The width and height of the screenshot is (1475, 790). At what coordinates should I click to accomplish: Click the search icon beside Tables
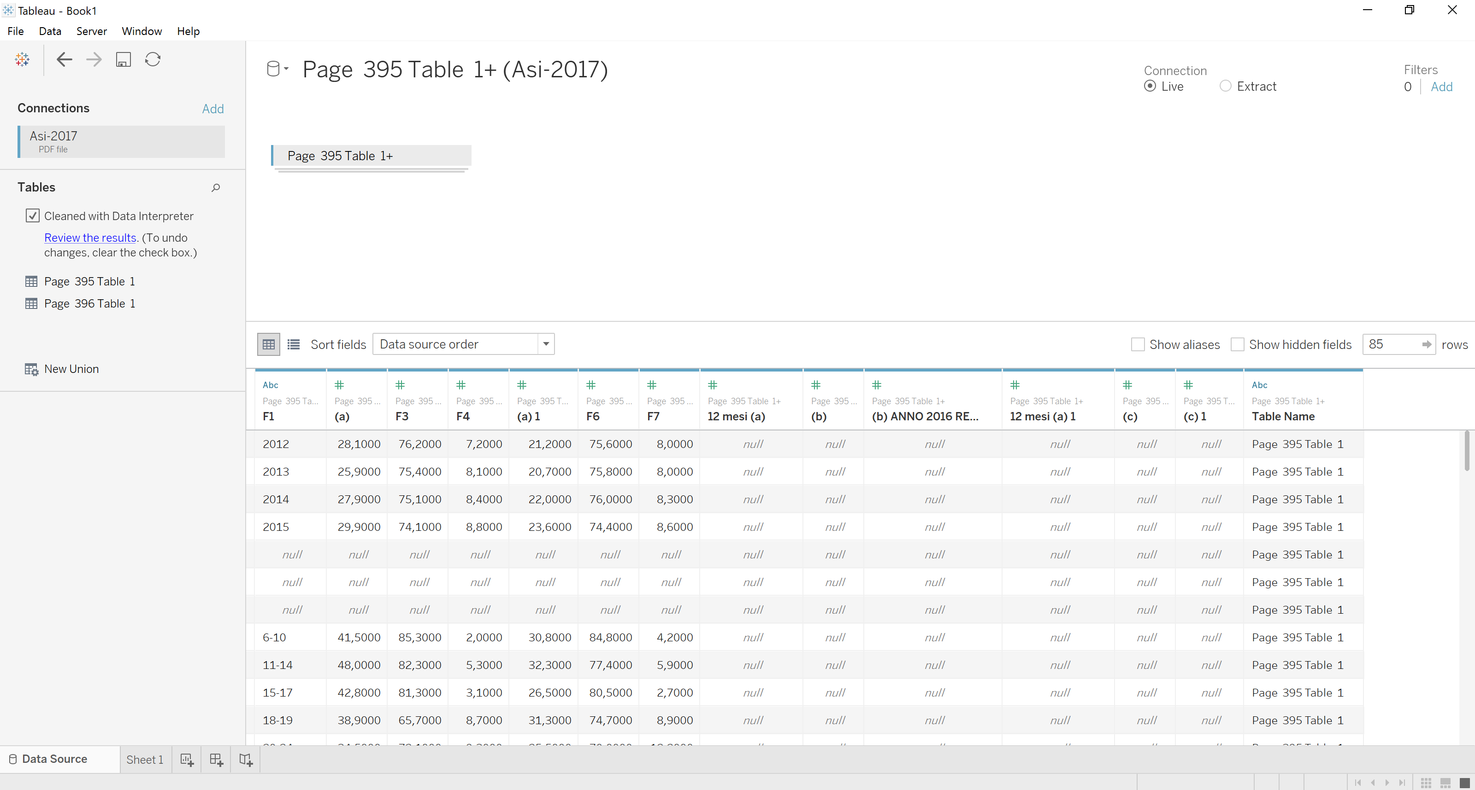[216, 188]
